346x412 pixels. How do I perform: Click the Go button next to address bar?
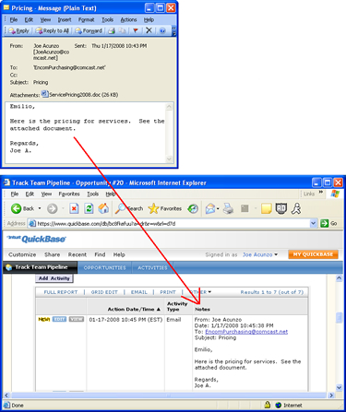click(x=328, y=223)
